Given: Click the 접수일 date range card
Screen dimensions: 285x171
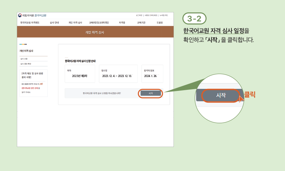Looking at the screenshot, I should point(118,74).
